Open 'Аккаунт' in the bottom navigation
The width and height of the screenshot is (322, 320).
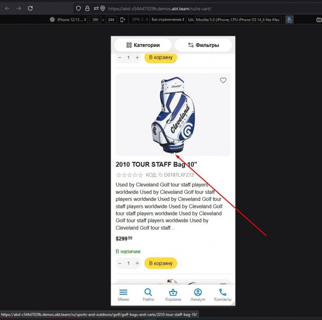coord(198,295)
